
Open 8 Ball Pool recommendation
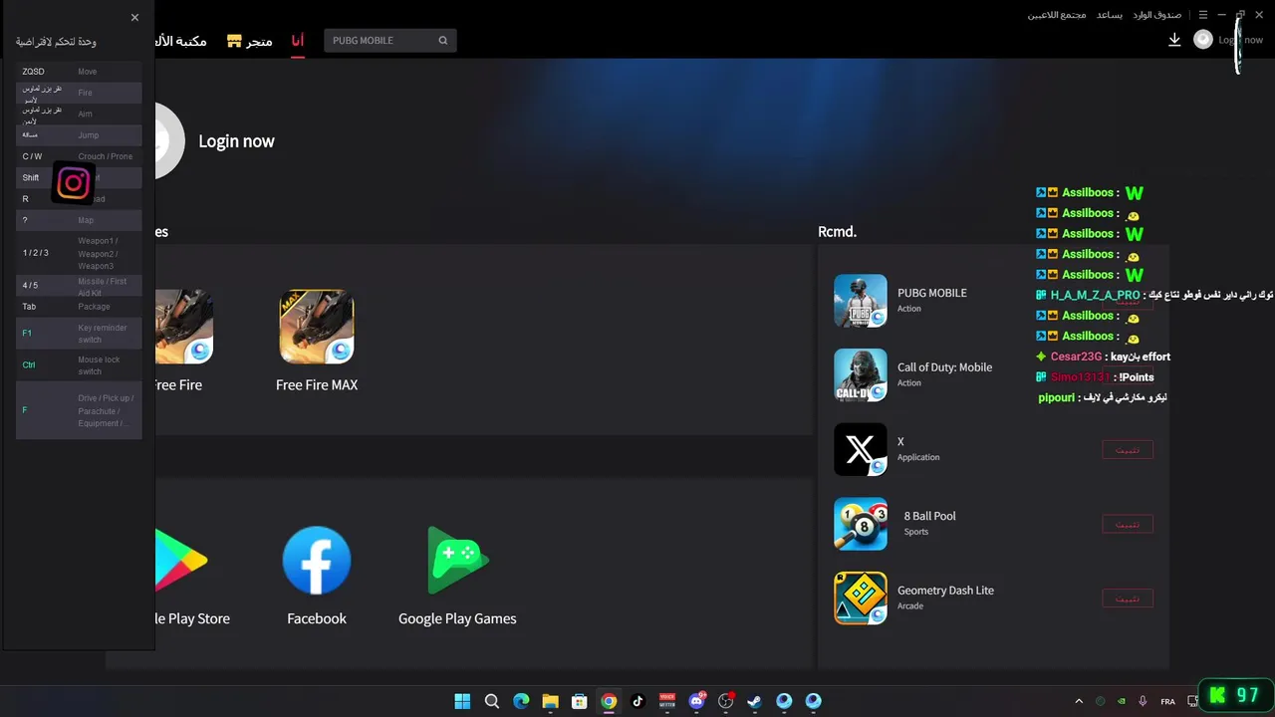pyautogui.click(x=861, y=524)
